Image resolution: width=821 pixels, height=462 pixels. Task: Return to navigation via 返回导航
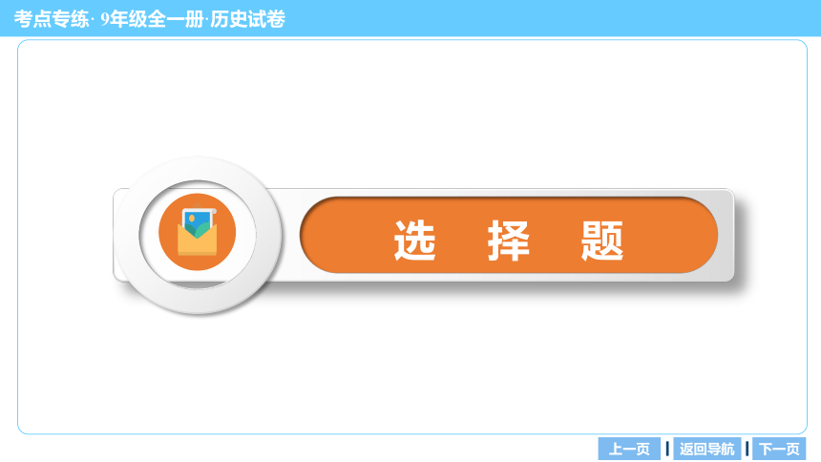[706, 449]
